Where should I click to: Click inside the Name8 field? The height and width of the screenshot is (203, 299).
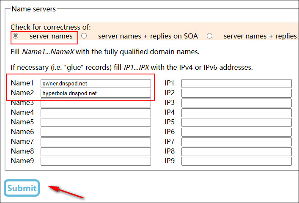tap(96, 151)
